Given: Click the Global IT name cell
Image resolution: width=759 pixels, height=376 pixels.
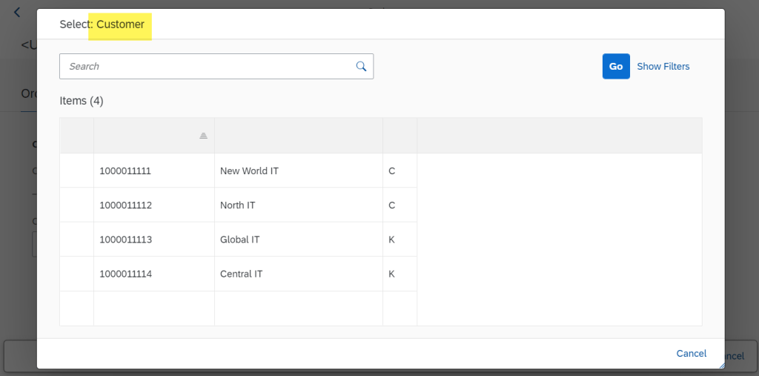Looking at the screenshot, I should [x=239, y=240].
